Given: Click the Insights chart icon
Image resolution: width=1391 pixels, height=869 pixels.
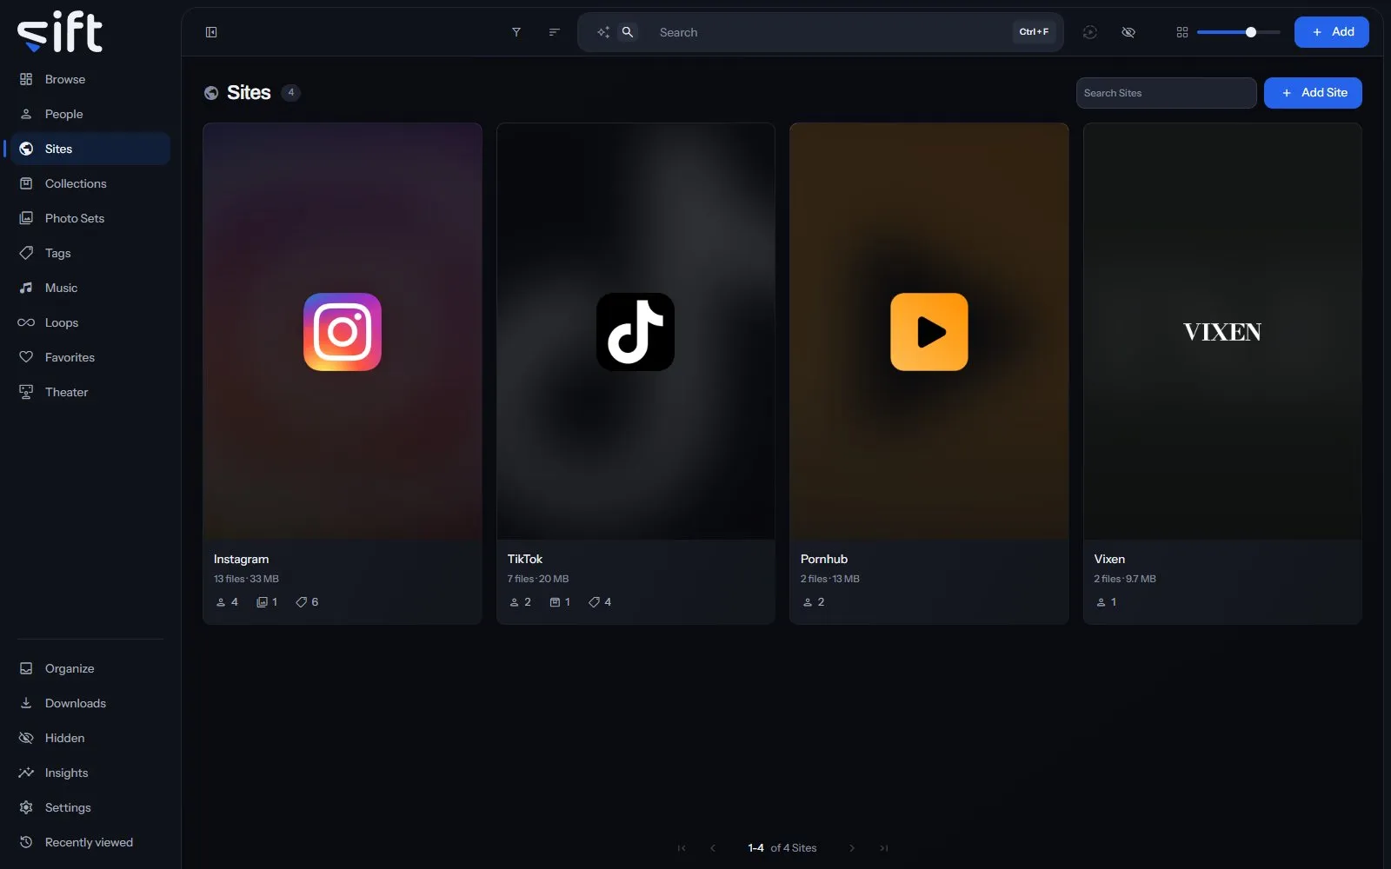Looking at the screenshot, I should click(x=26, y=773).
